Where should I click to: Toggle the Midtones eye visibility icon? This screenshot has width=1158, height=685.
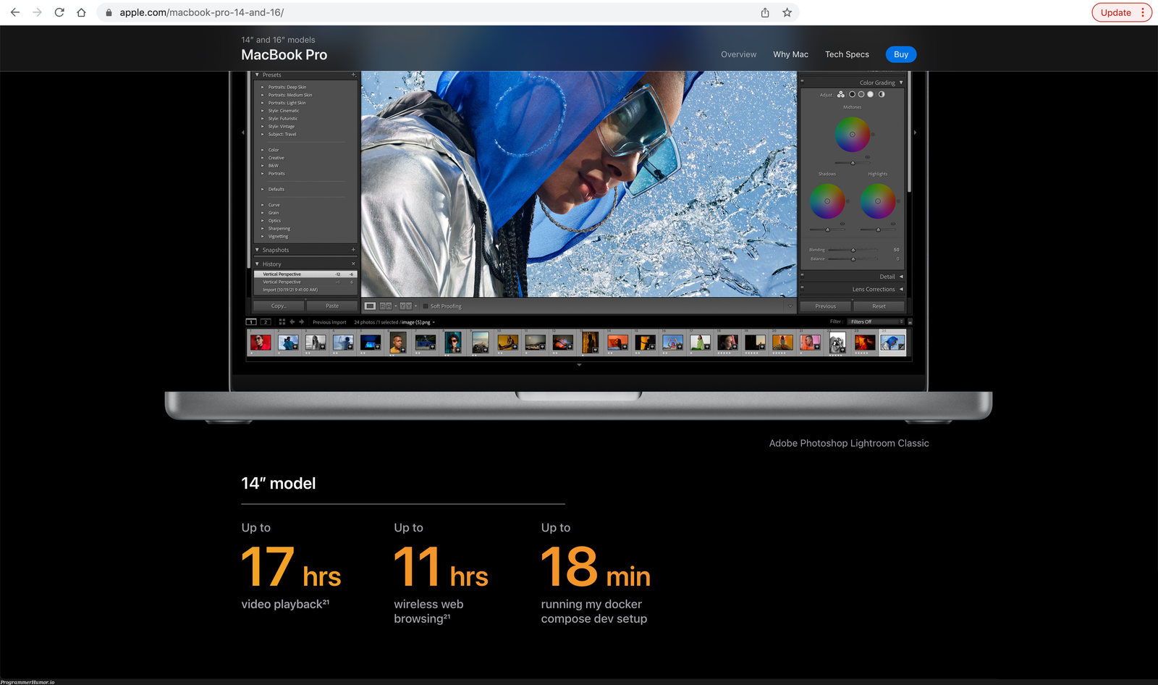click(867, 157)
